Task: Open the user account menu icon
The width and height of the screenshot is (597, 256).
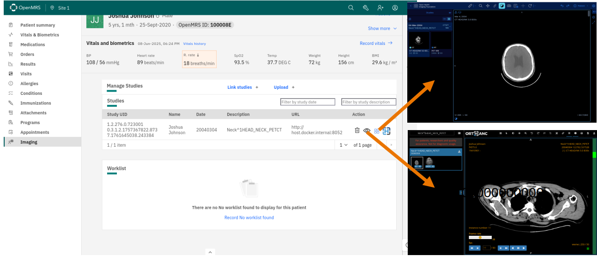Action: pyautogui.click(x=395, y=8)
